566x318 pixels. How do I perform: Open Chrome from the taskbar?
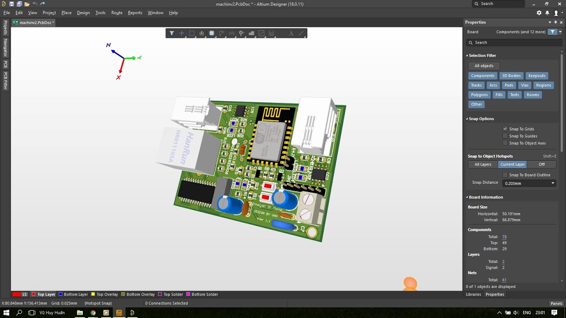(93, 313)
